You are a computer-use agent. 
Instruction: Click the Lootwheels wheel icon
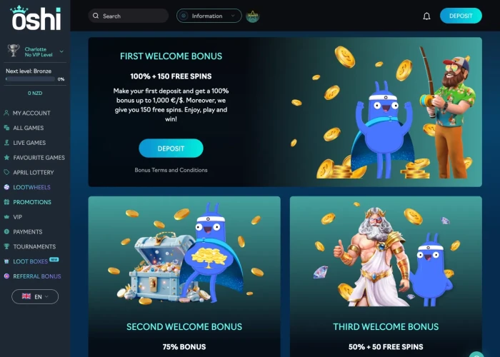point(6,187)
